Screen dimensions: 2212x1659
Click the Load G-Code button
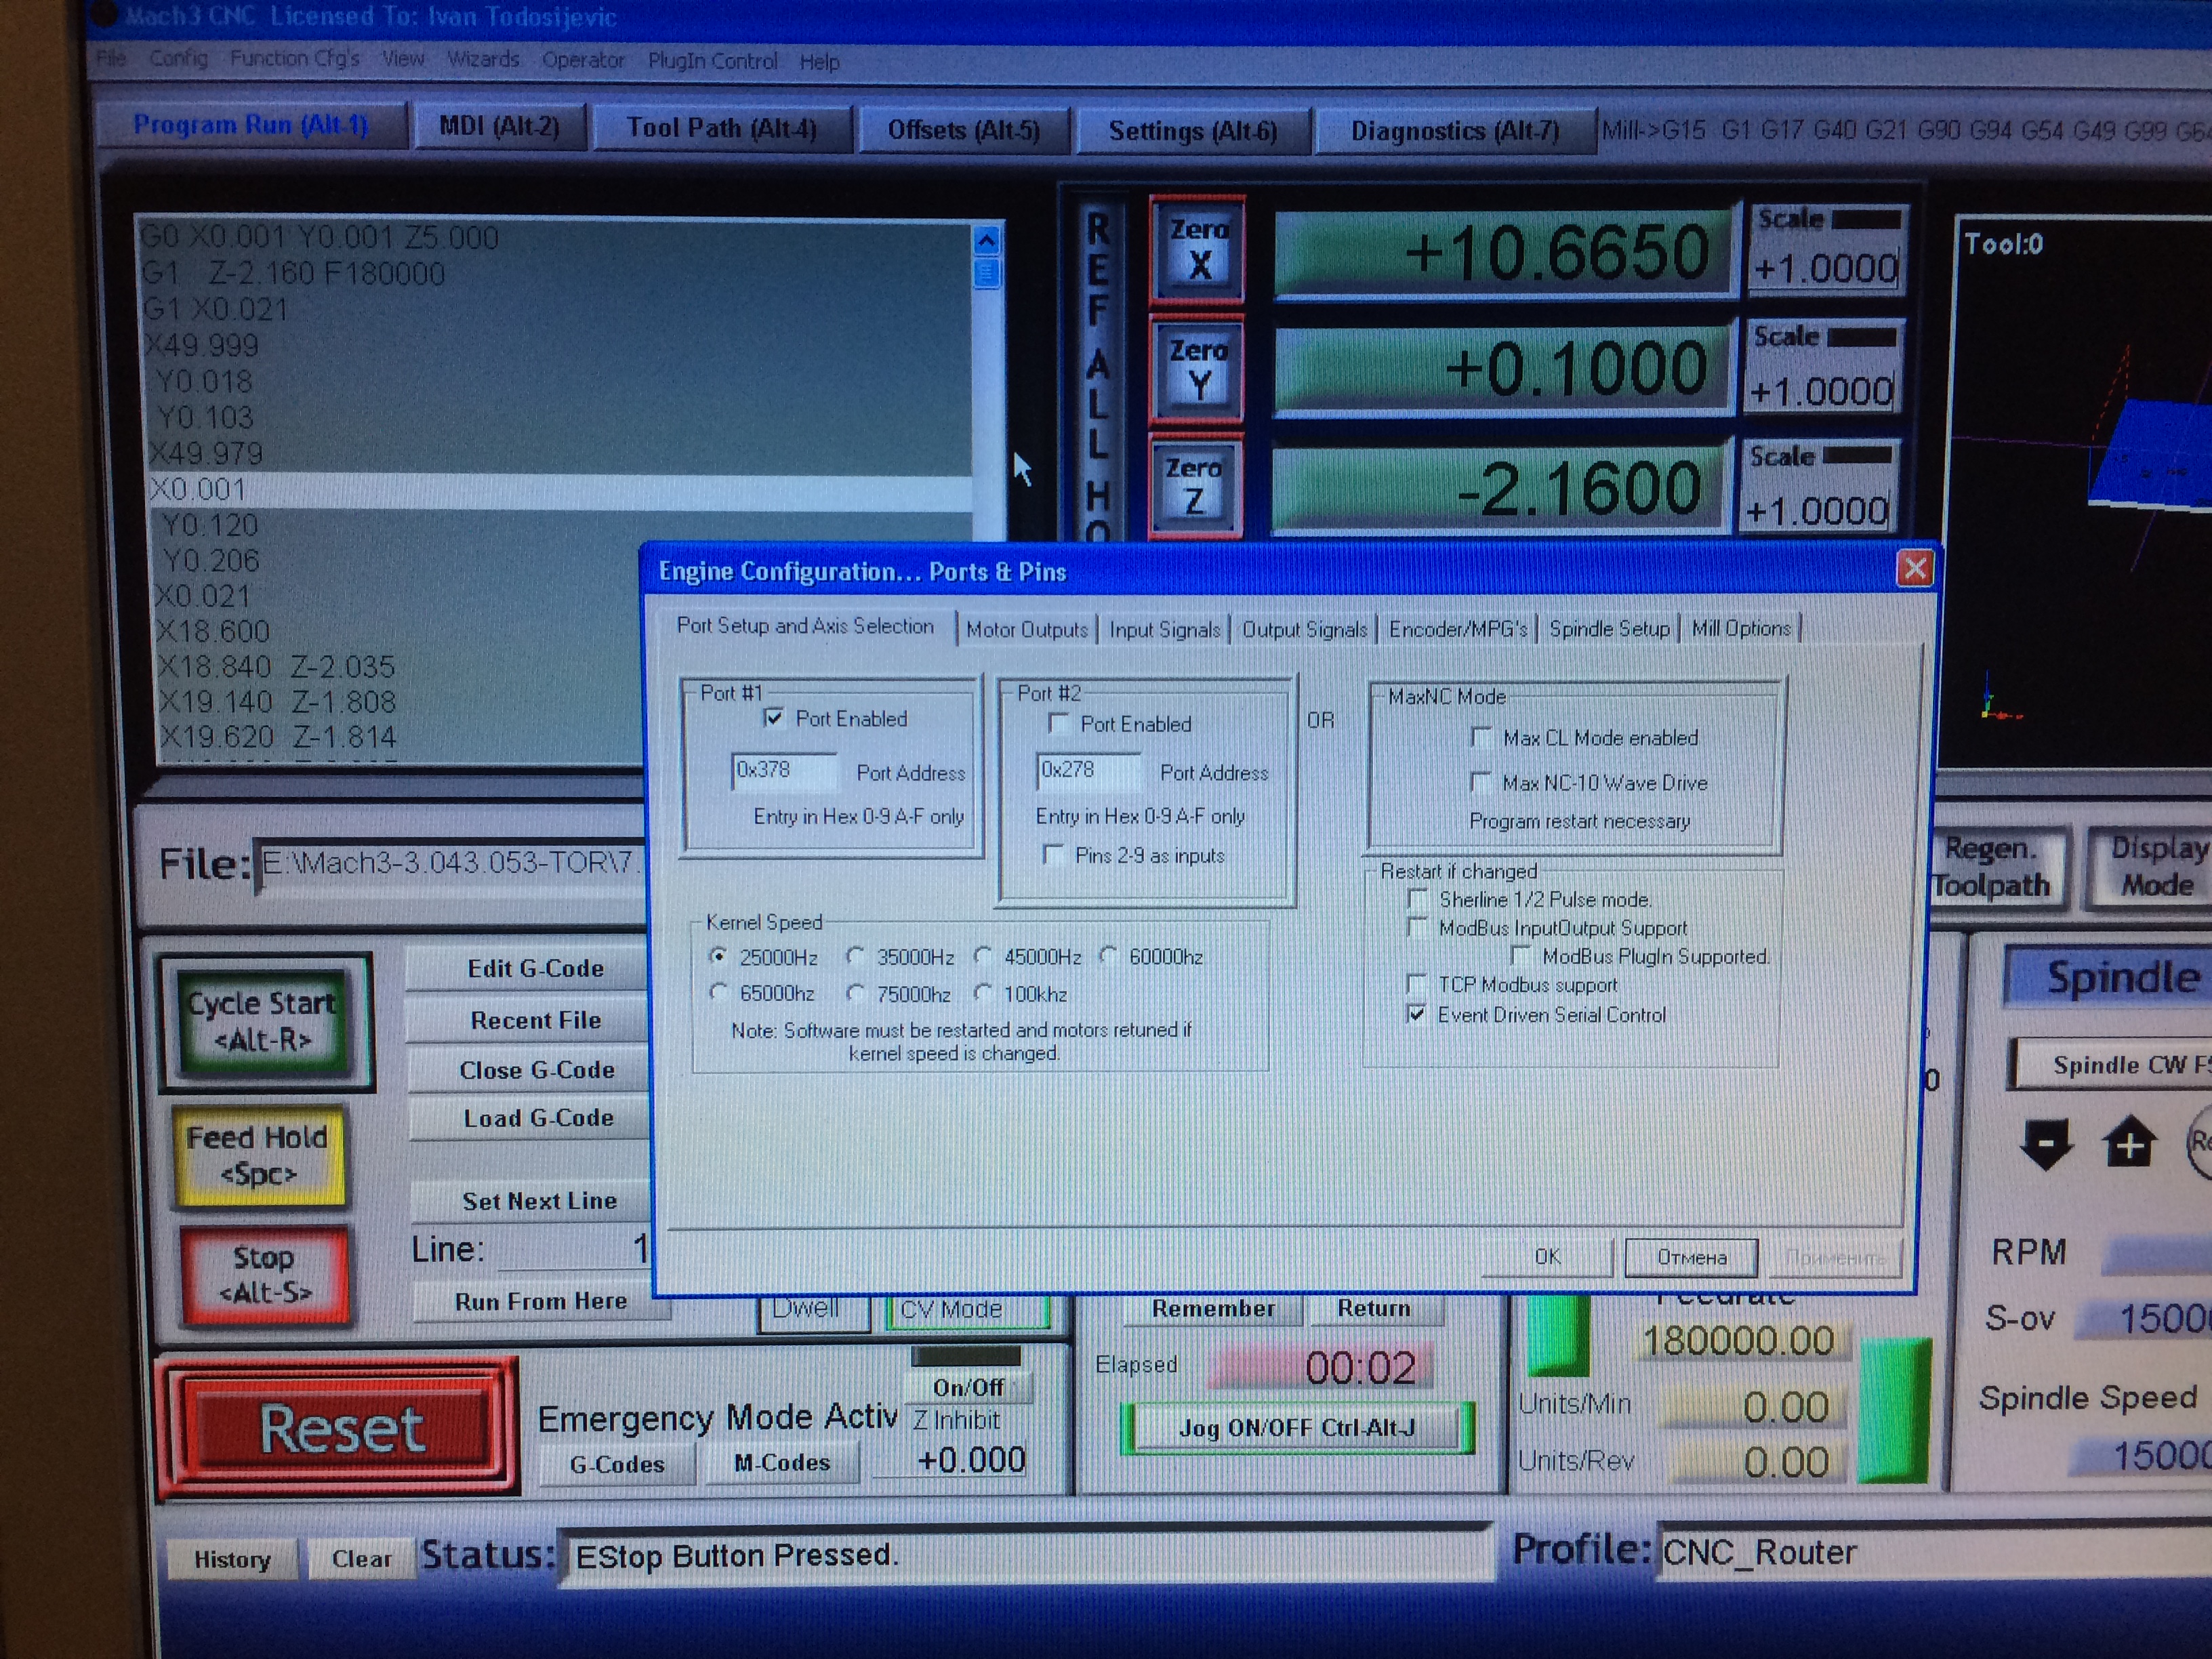pos(538,1118)
